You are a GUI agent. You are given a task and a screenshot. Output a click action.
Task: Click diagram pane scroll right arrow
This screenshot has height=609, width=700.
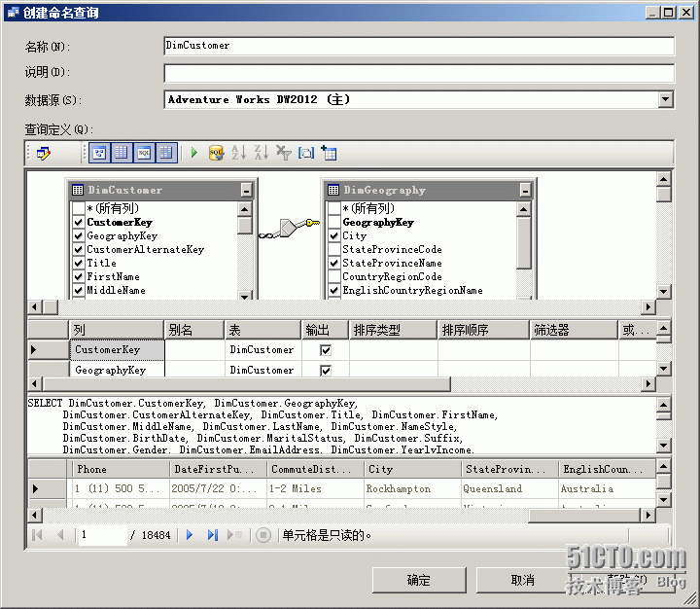coord(648,307)
